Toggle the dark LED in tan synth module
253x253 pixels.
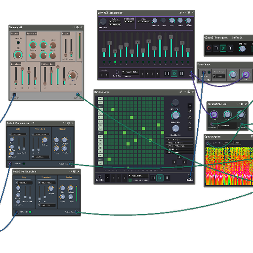tap(18, 42)
